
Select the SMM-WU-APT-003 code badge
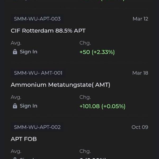[37, 19]
